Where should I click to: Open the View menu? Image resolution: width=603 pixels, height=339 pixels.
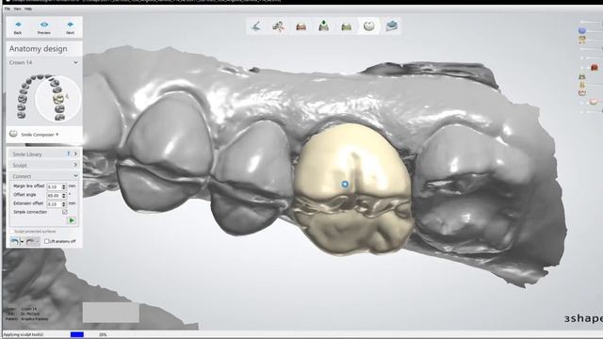tap(17, 8)
